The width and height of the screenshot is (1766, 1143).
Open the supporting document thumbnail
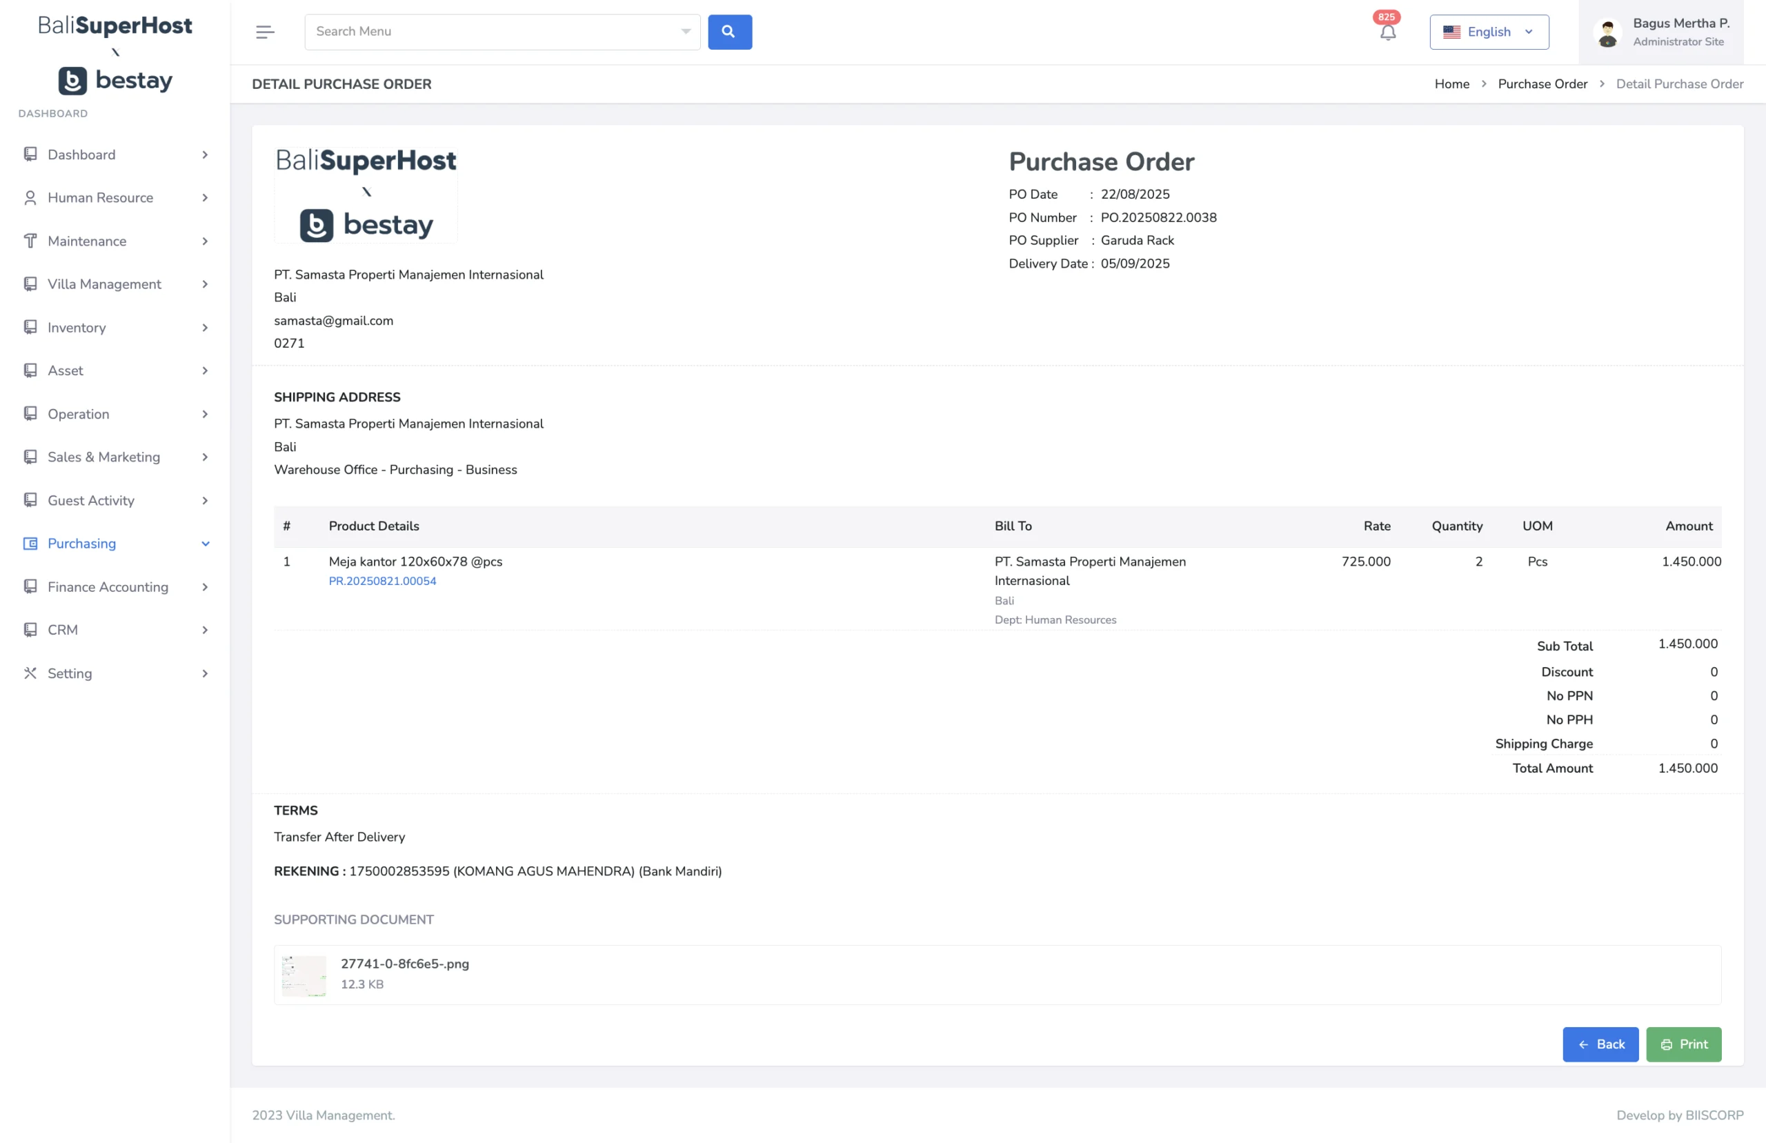coord(304,975)
